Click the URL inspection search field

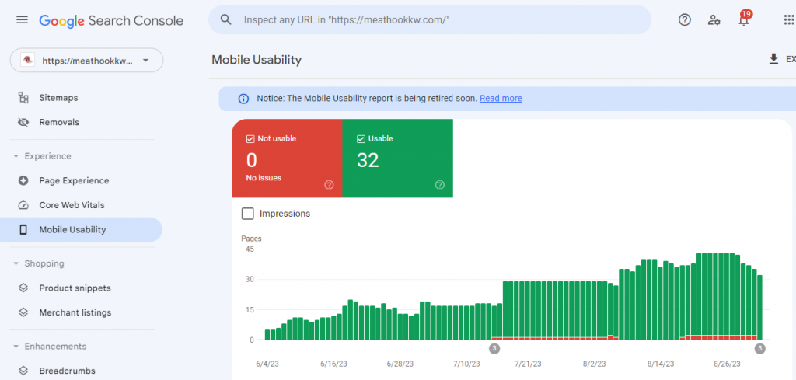(x=429, y=19)
